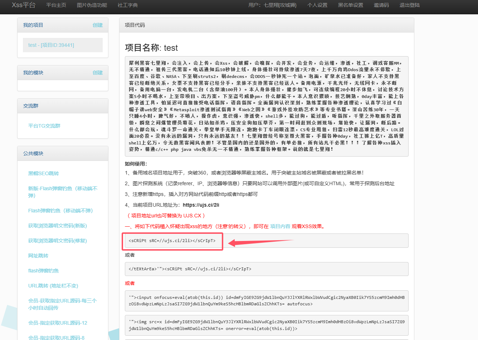Open 会员-获取指定URL源码-每三个小时自动回传 module

coord(63,304)
